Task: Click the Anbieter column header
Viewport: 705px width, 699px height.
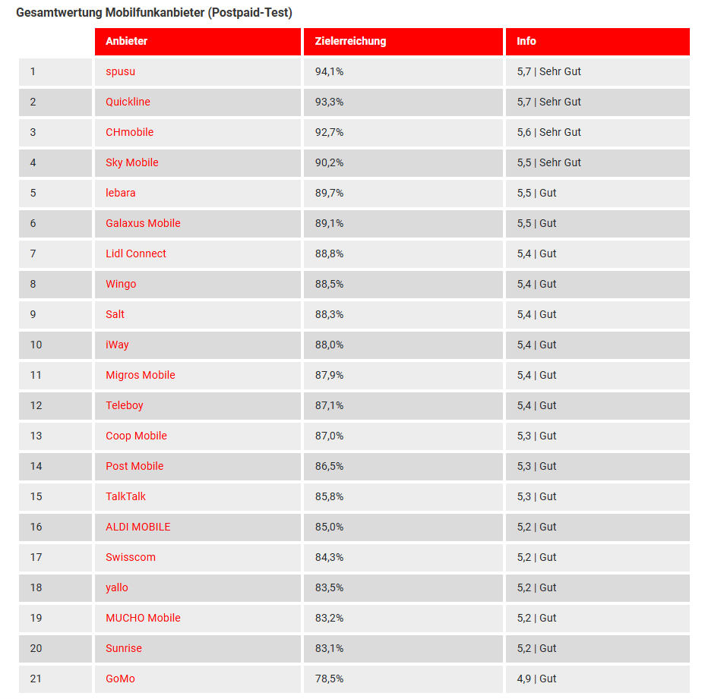Action: 126,41
